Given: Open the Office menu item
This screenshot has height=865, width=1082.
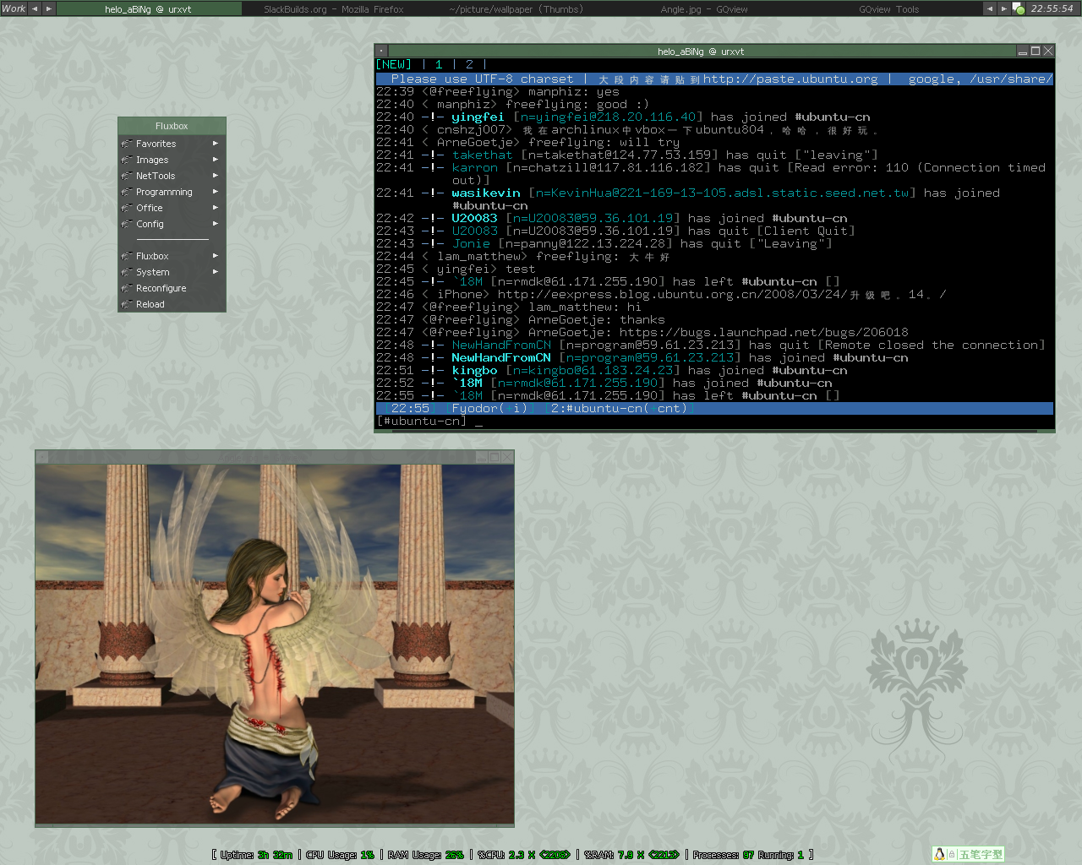Looking at the screenshot, I should (x=172, y=208).
